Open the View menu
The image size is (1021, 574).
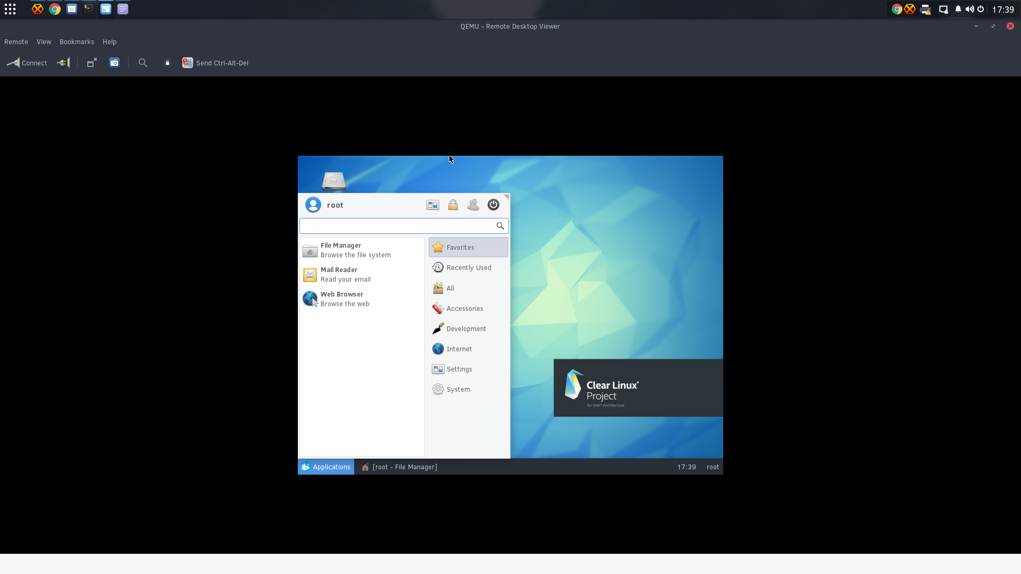[44, 42]
